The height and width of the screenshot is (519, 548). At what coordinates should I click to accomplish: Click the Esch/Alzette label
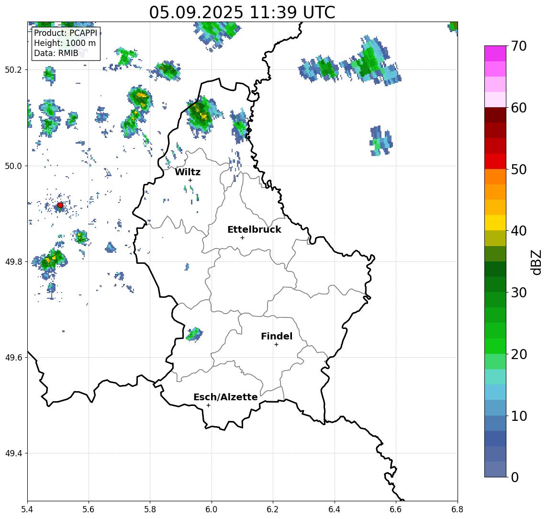[225, 397]
